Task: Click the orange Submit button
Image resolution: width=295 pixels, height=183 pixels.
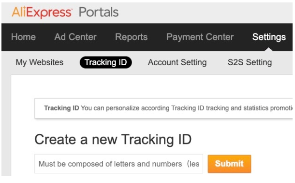Action: [x=229, y=164]
